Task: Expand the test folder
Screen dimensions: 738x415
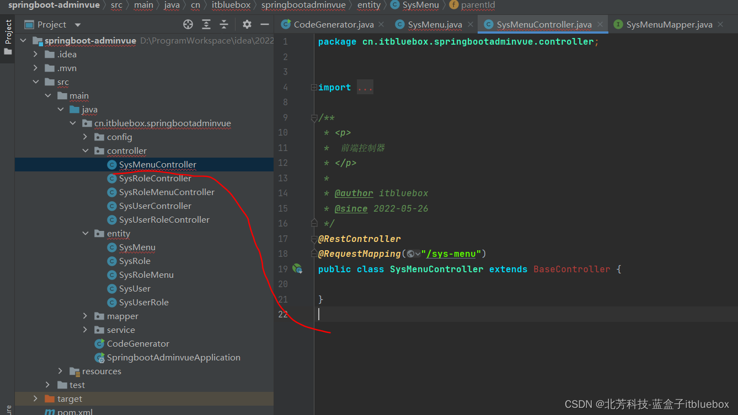Action: [48, 385]
